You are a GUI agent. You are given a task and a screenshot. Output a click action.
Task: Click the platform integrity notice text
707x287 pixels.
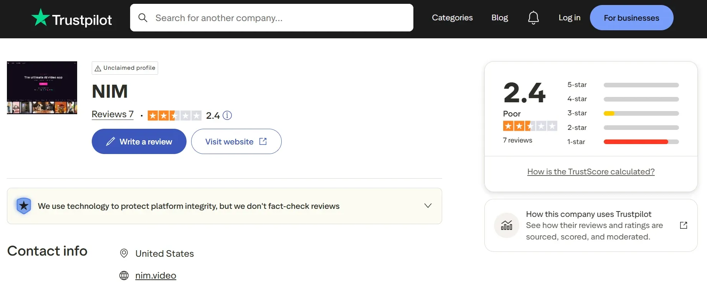189,206
